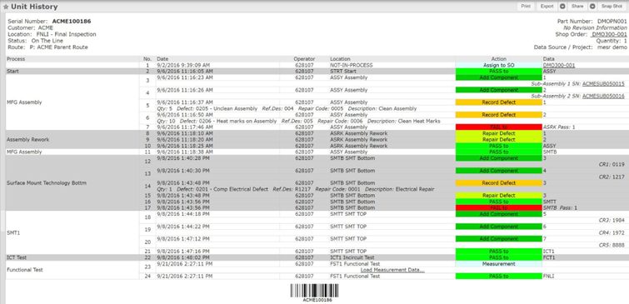Image resolution: width=629 pixels, height=304 pixels.
Task: Click the Operator column header
Action: point(304,59)
